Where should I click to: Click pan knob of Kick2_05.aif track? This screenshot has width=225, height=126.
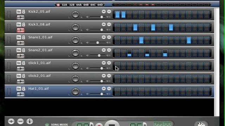point(75,14)
